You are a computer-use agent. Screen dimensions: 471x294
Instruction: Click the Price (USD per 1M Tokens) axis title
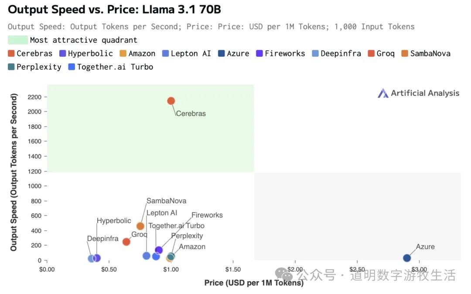pyautogui.click(x=254, y=283)
